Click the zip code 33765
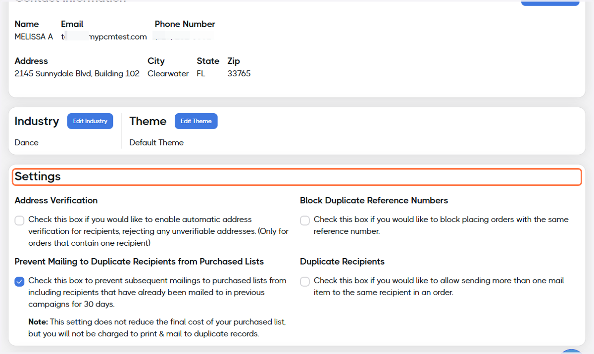 click(239, 74)
